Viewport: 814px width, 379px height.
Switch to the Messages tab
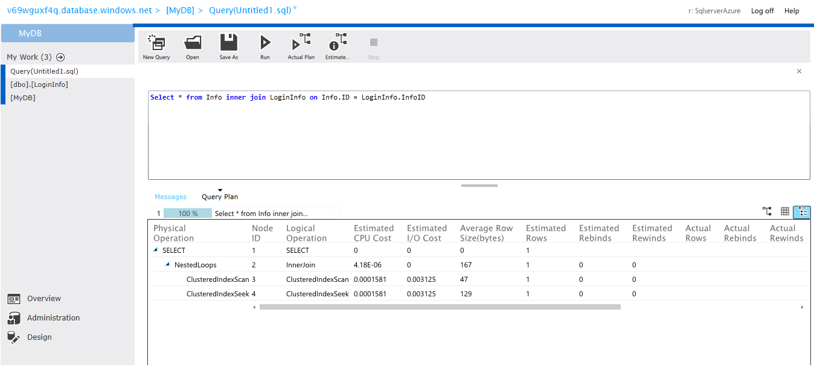coord(171,197)
